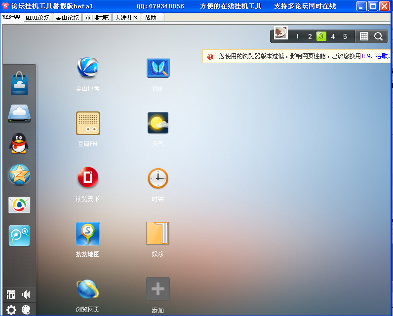Switch to the 天涯社区 tab

point(126,18)
